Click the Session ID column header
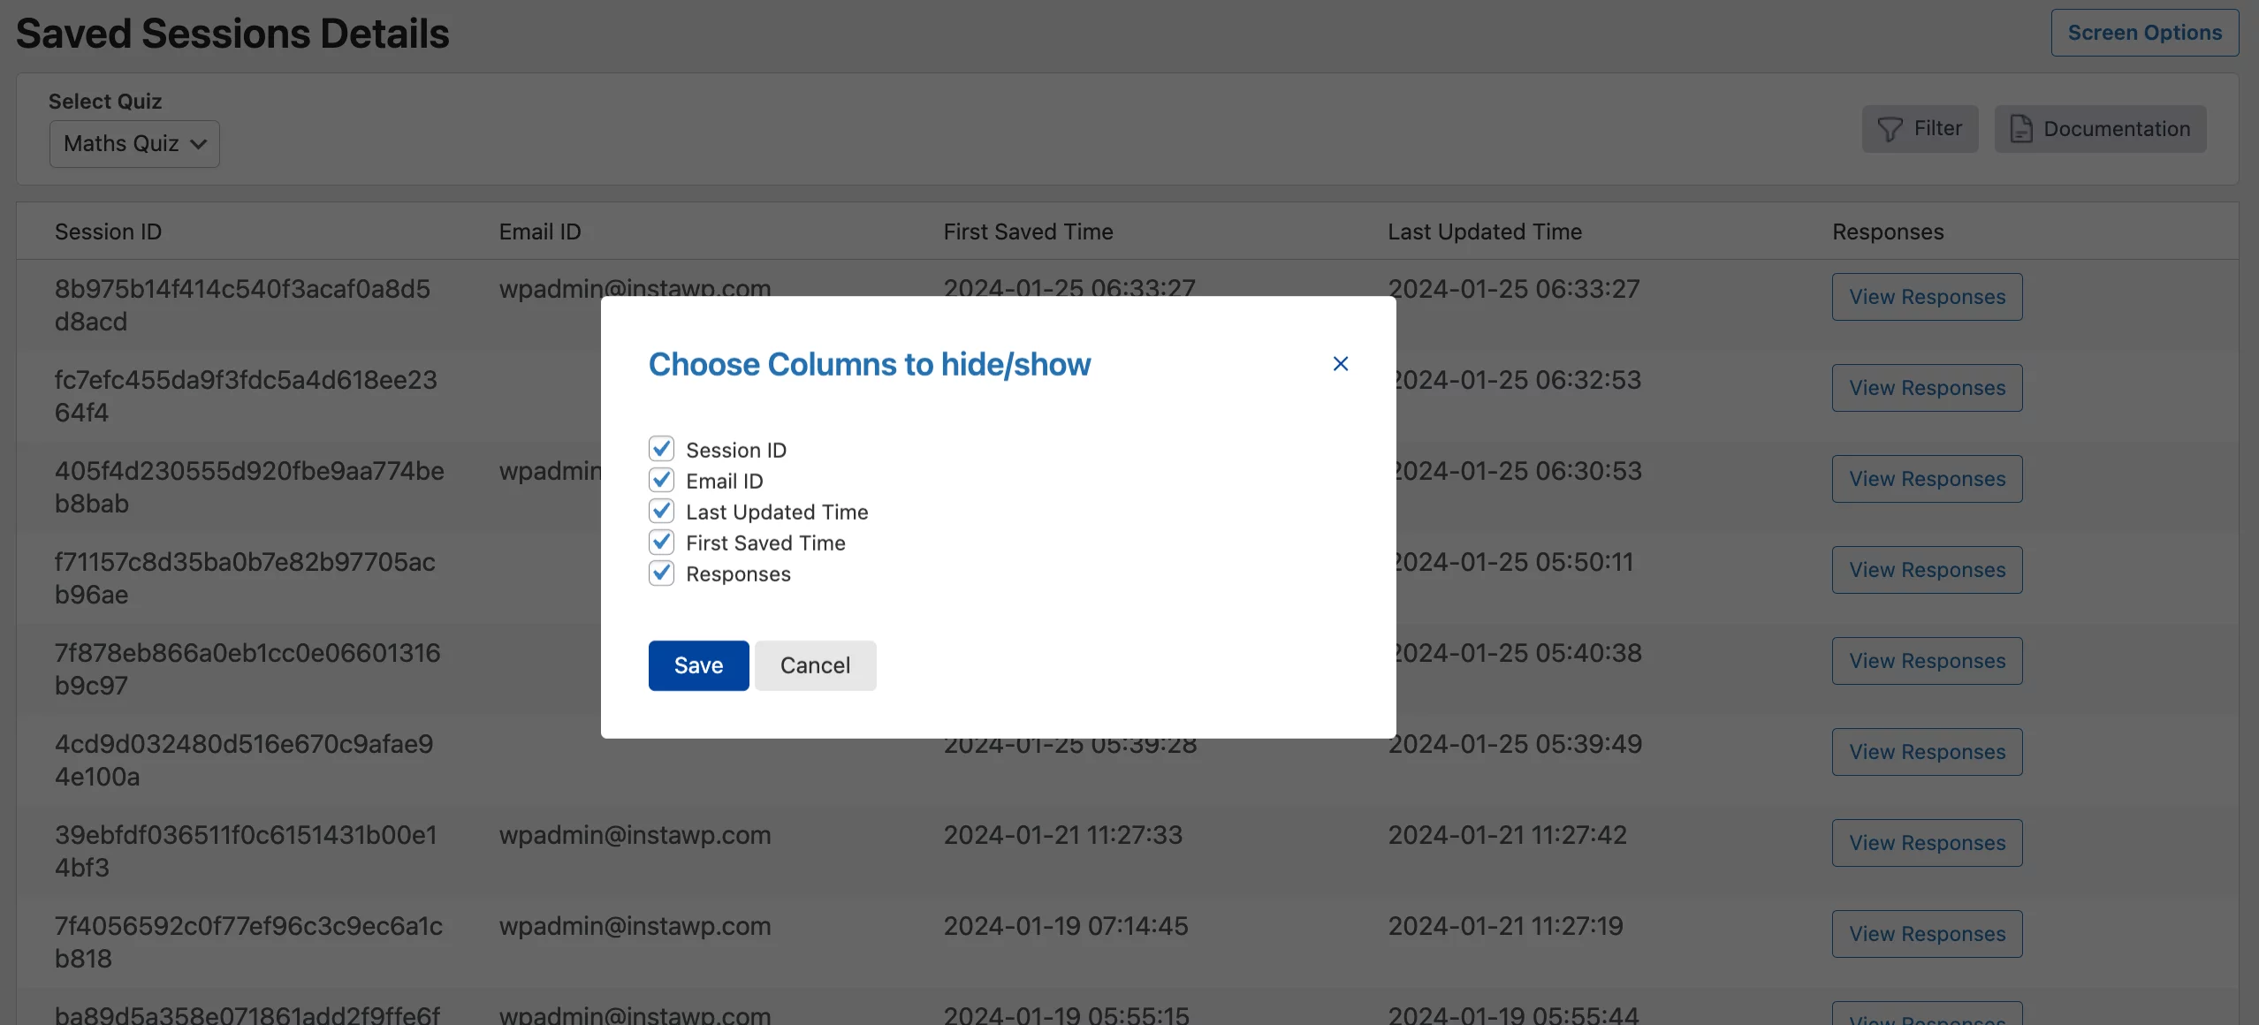The height and width of the screenshot is (1025, 2259). [x=108, y=232]
